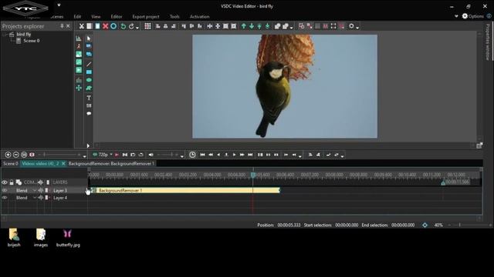Select the green Ellipse shape tool
Screen dimensions: 494x277
tap(89, 80)
